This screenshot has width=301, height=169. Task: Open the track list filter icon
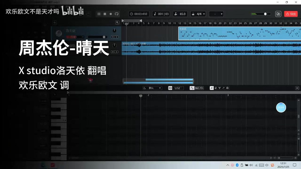(x=117, y=23)
